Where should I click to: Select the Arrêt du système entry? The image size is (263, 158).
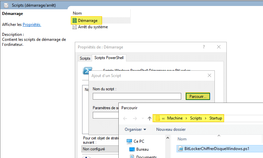point(93,27)
